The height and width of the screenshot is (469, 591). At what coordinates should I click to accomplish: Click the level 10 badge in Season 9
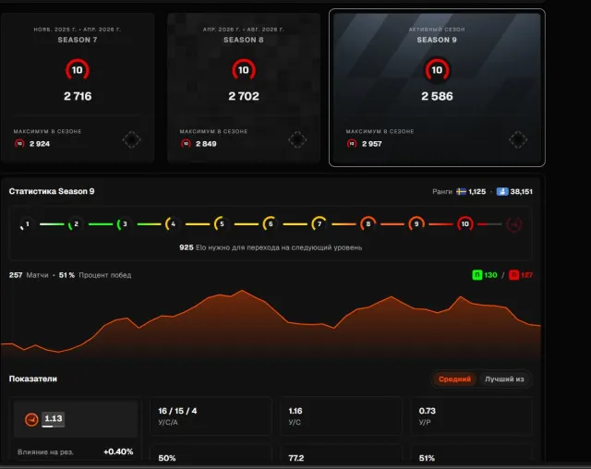point(437,69)
